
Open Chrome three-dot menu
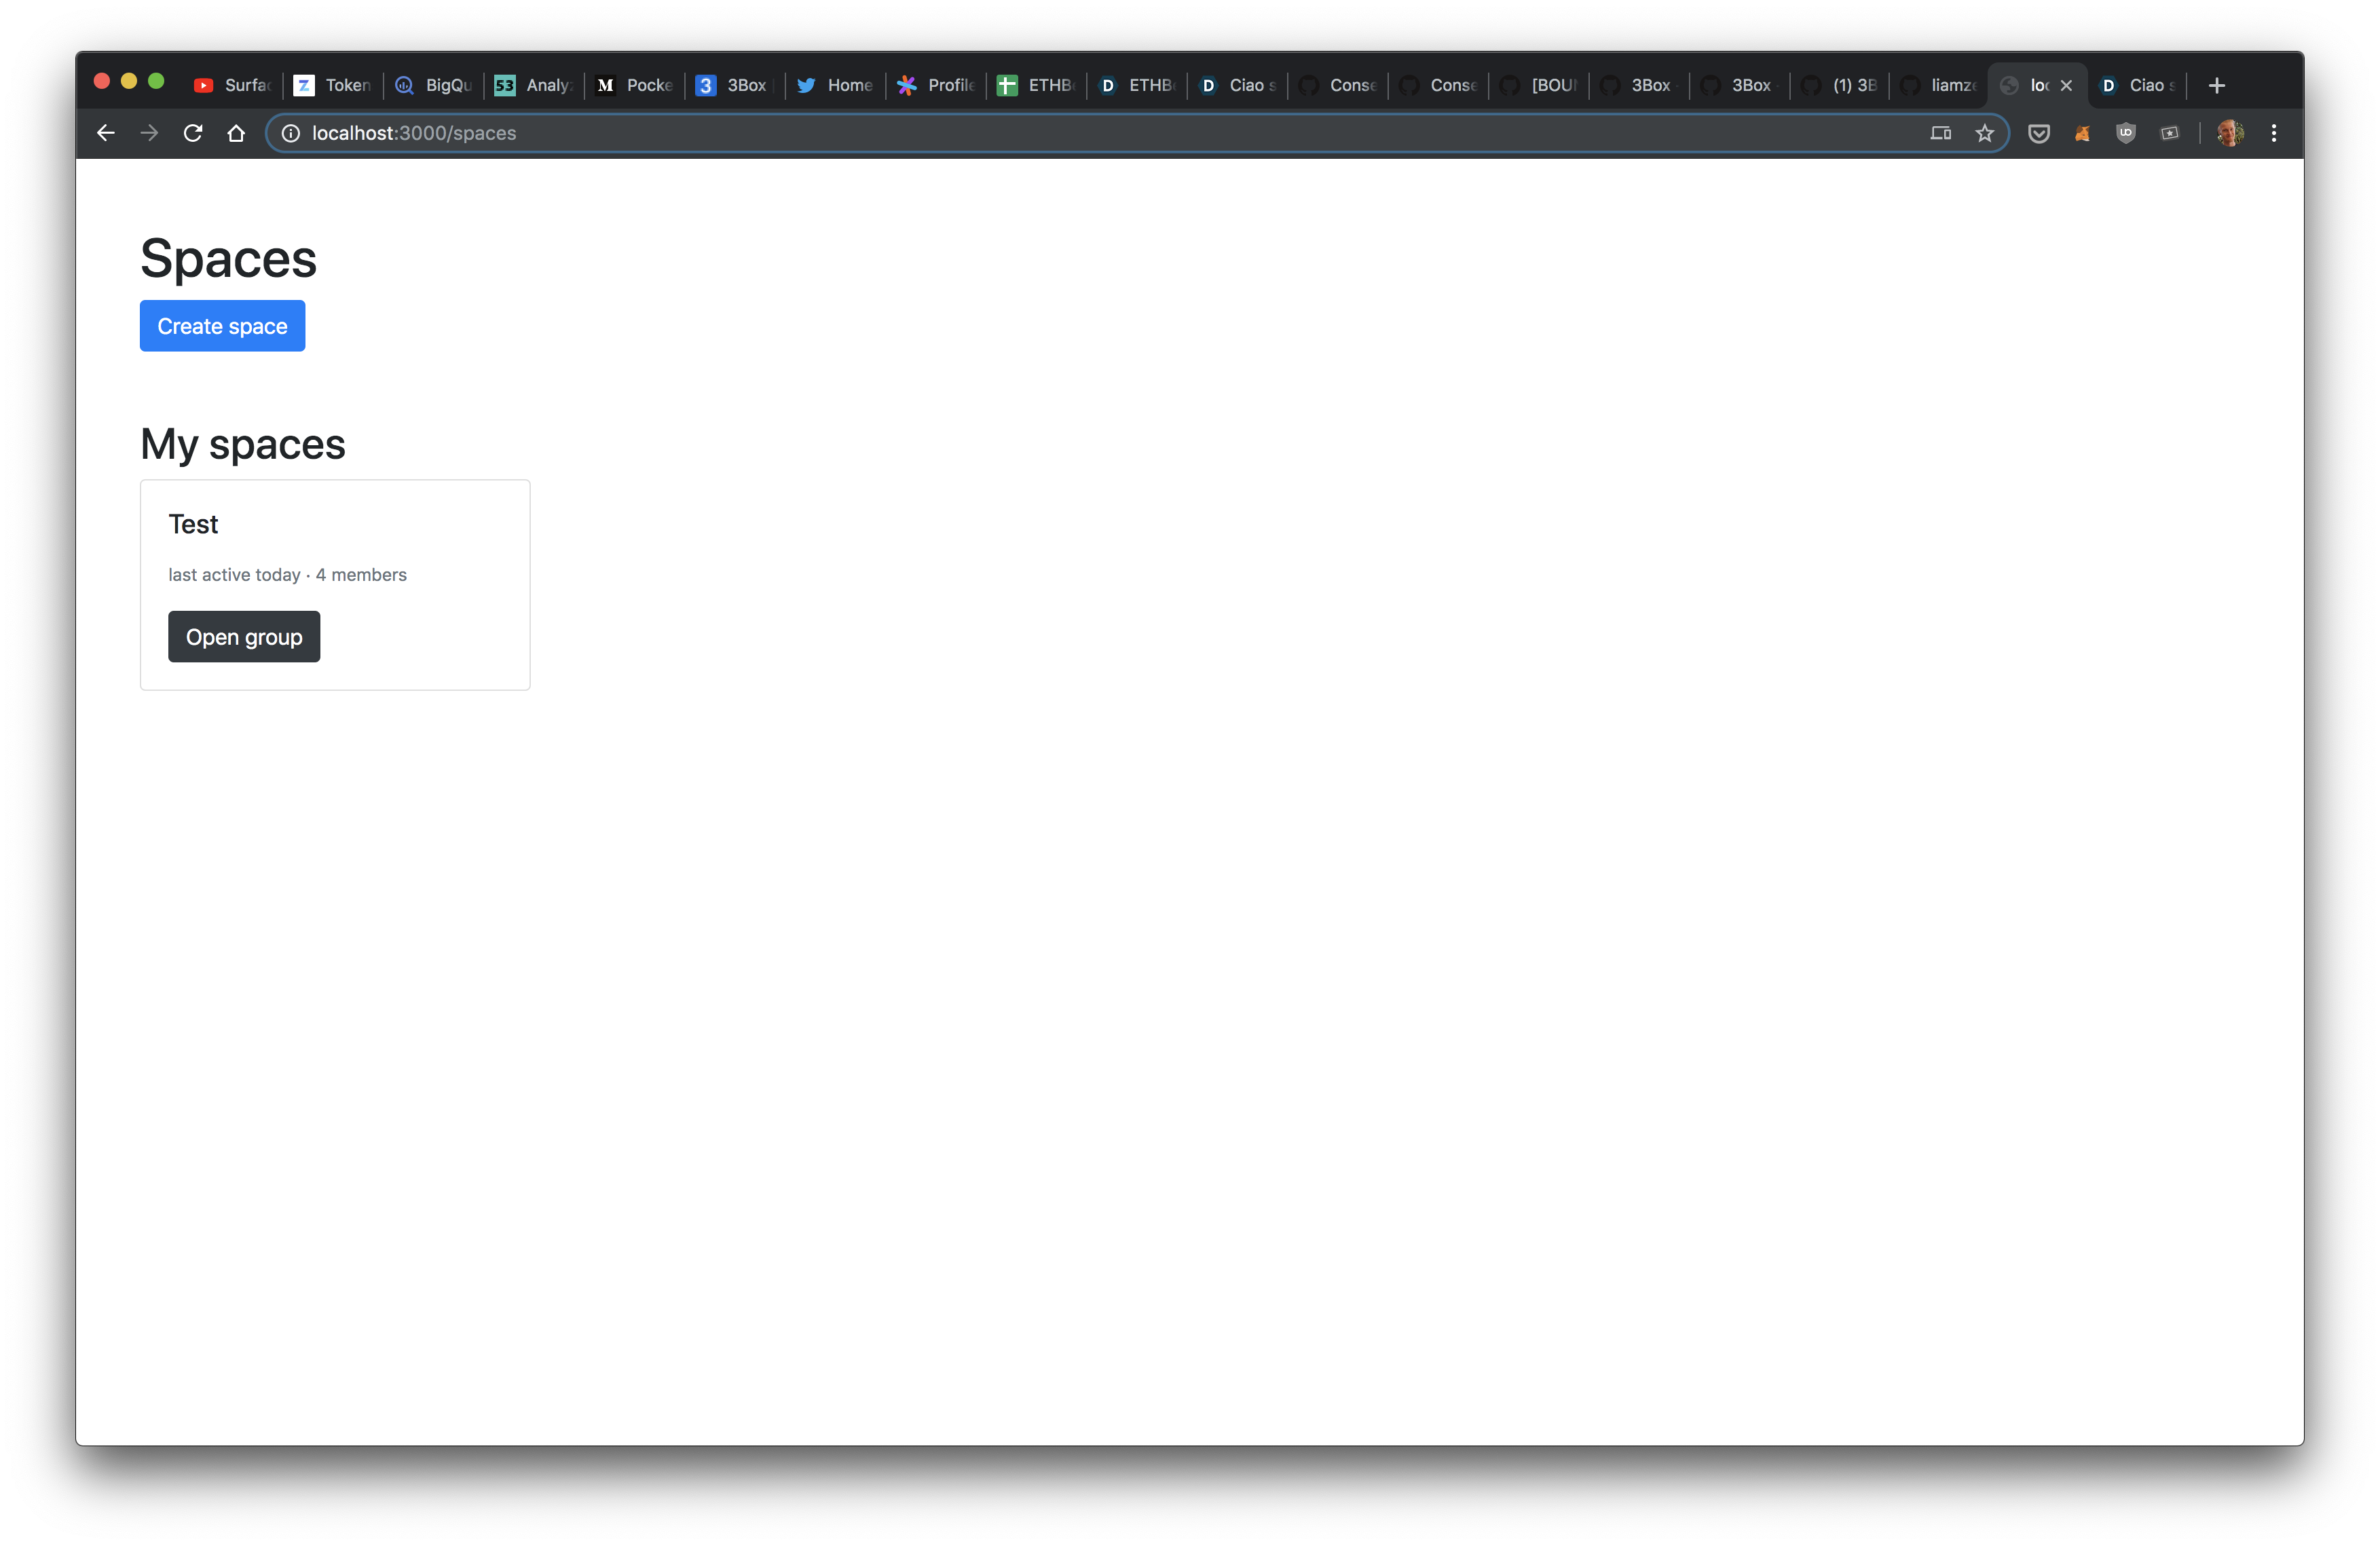[2273, 133]
